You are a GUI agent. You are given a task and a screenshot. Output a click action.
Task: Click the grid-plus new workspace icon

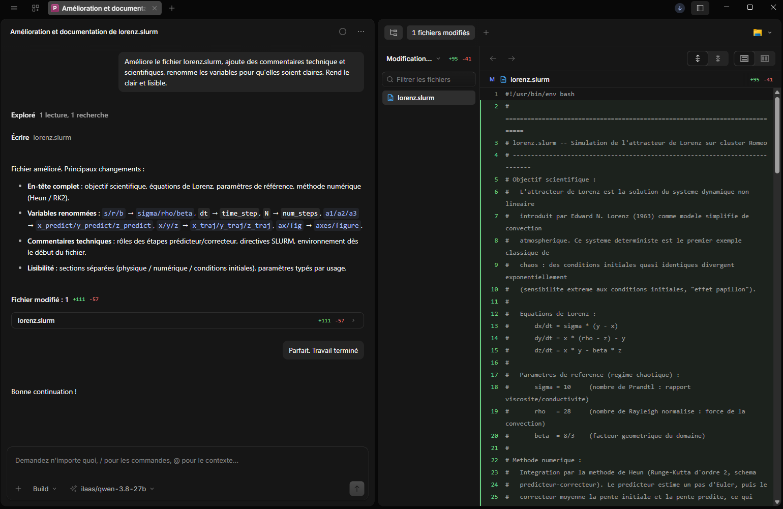(x=36, y=8)
